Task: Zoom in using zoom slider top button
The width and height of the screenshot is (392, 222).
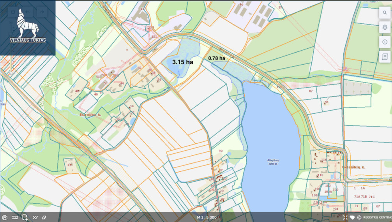Action: (11, 23)
